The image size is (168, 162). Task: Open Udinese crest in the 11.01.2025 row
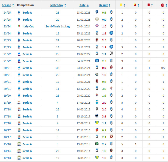(97, 20)
